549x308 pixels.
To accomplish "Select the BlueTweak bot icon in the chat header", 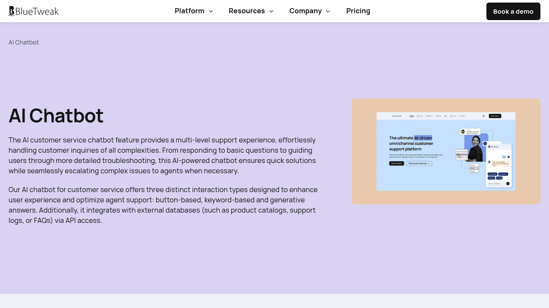I will [x=489, y=146].
